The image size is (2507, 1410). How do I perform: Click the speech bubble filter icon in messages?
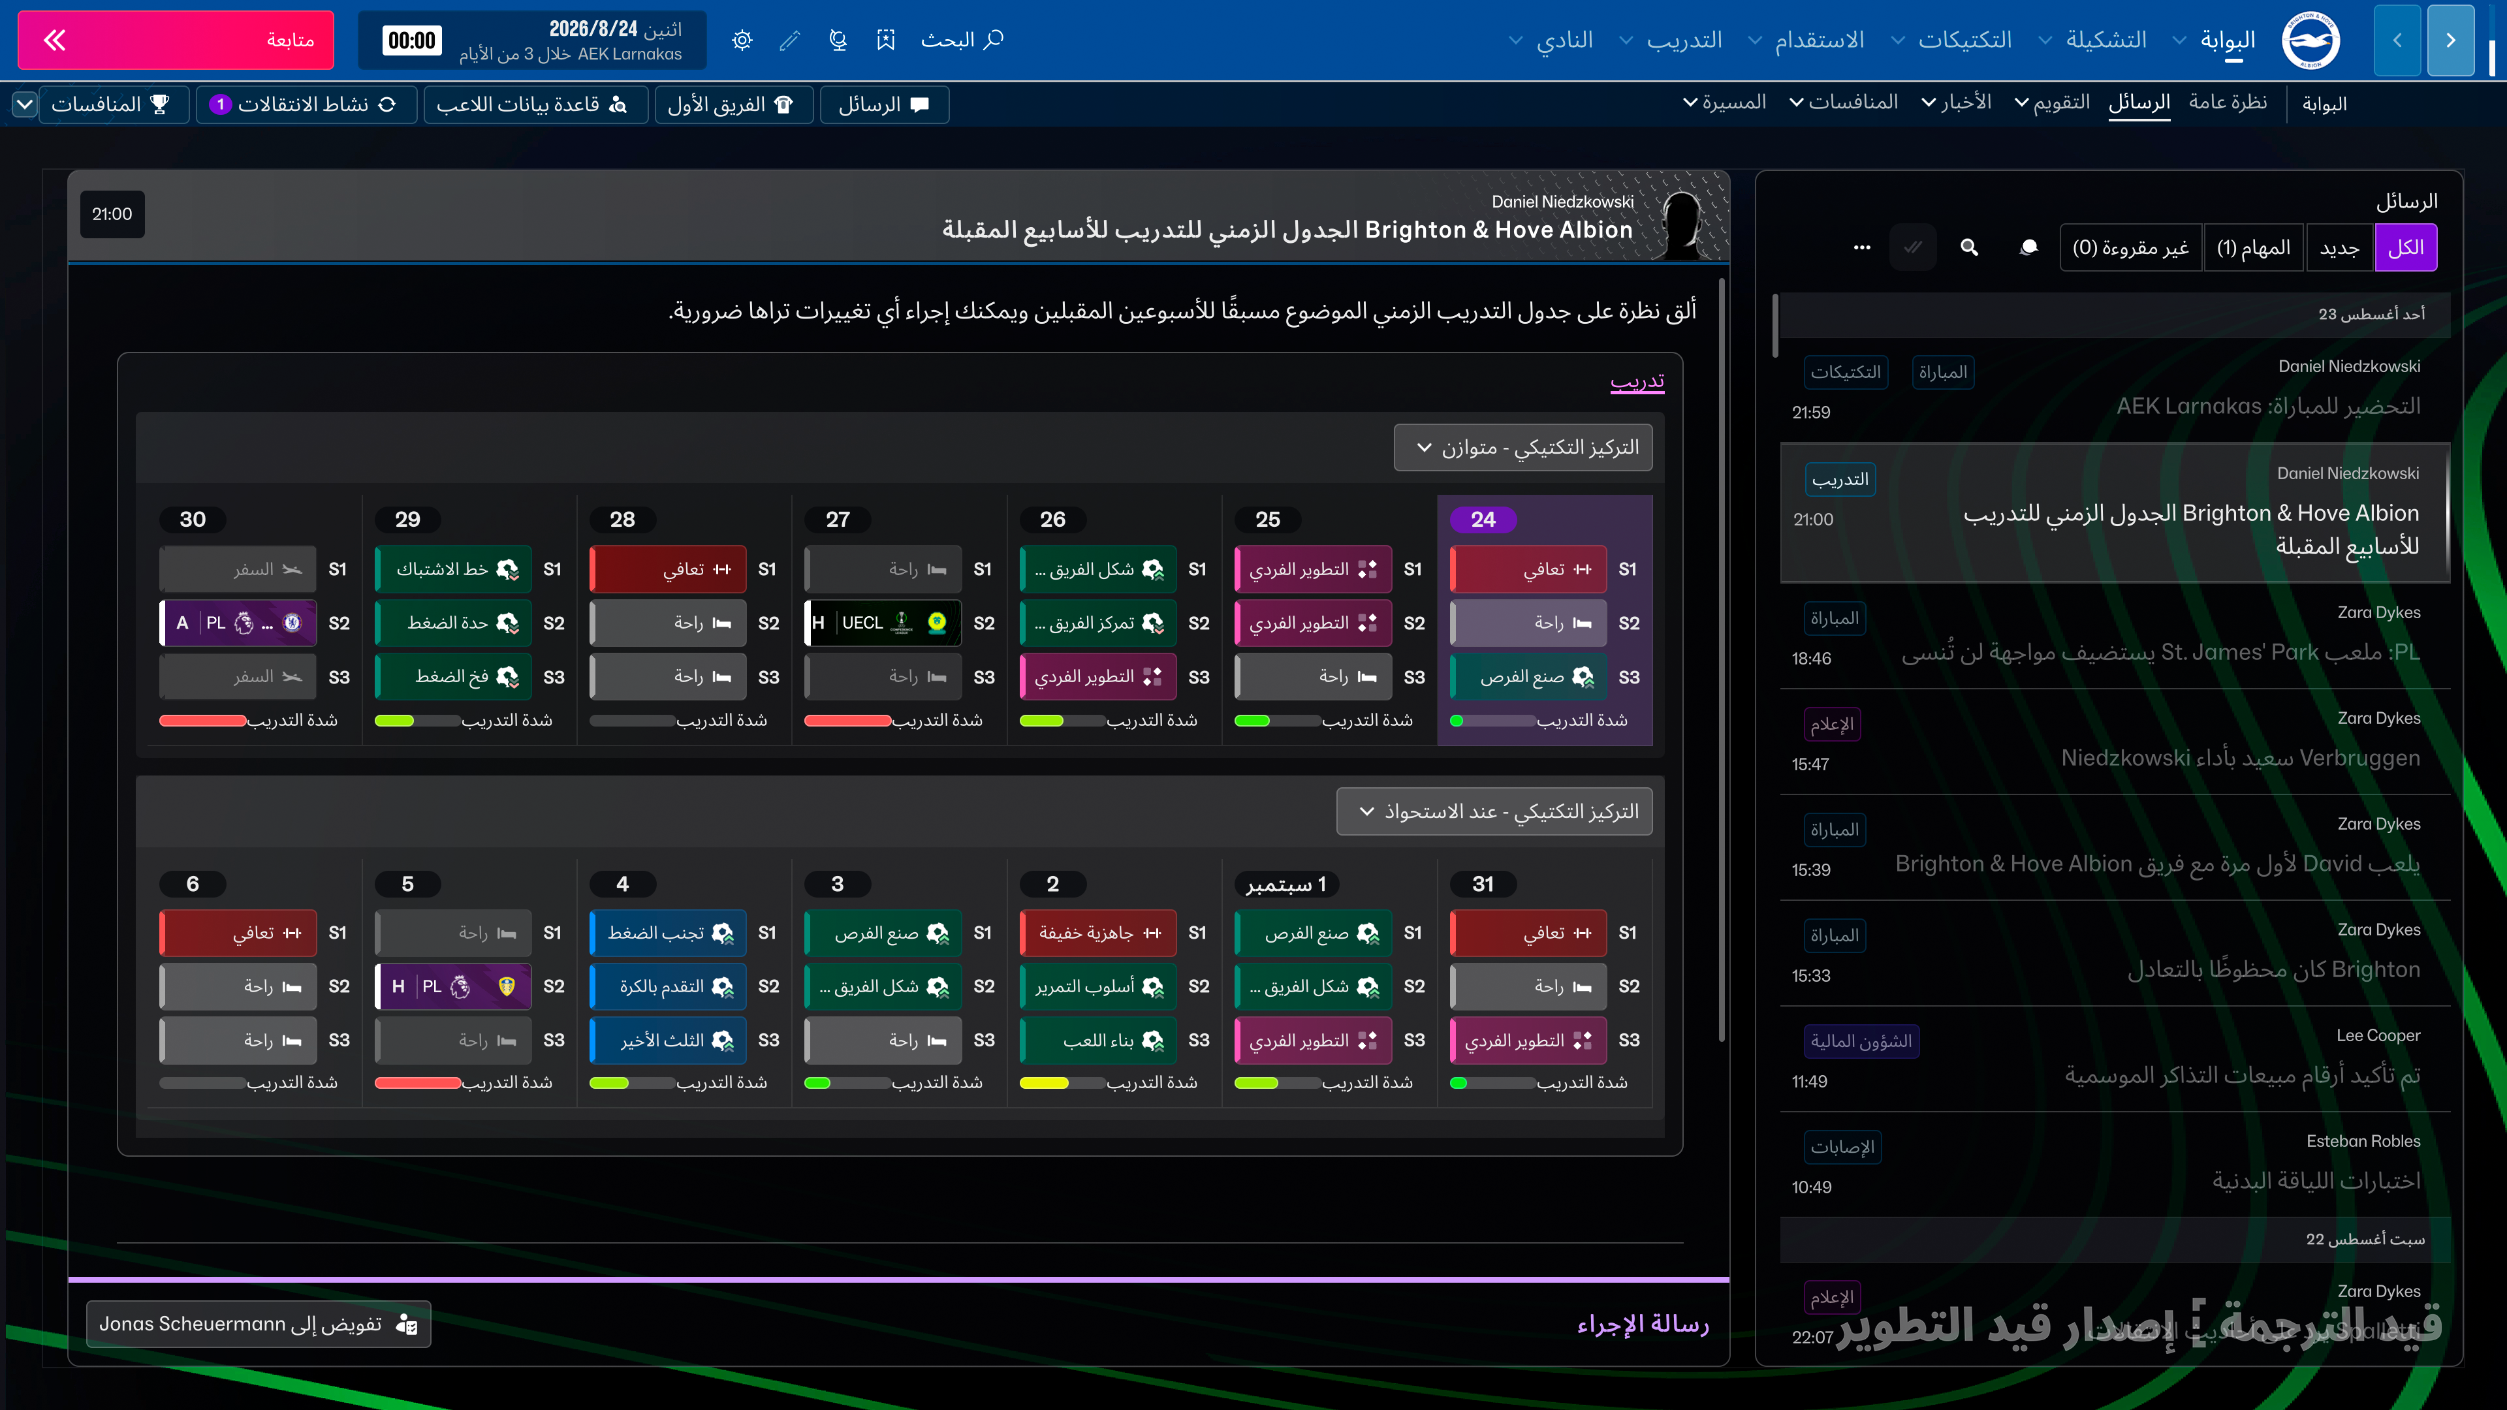click(2028, 247)
